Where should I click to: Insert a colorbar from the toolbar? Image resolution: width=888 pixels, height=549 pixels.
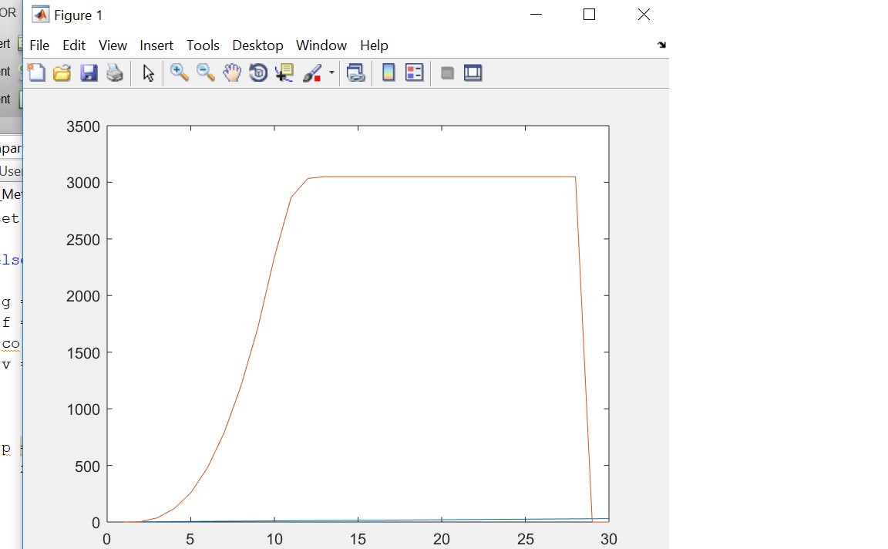click(388, 73)
